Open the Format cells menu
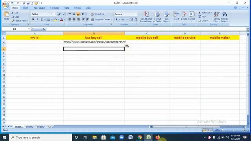The image size is (251, 141). 191,16
